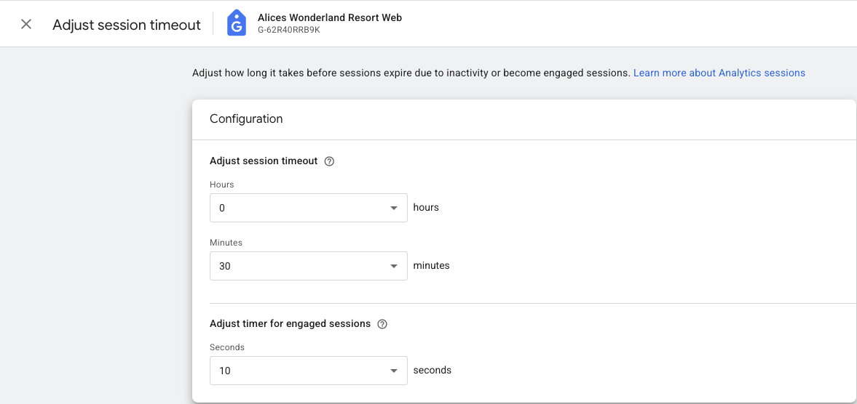The height and width of the screenshot is (404, 857).
Task: Click the Seconds field showing 10
Action: pos(299,371)
